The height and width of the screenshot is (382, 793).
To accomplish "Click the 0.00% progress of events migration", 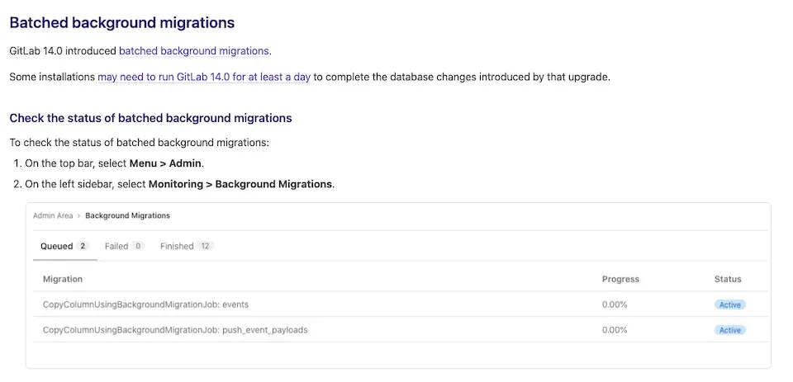I will coord(615,304).
